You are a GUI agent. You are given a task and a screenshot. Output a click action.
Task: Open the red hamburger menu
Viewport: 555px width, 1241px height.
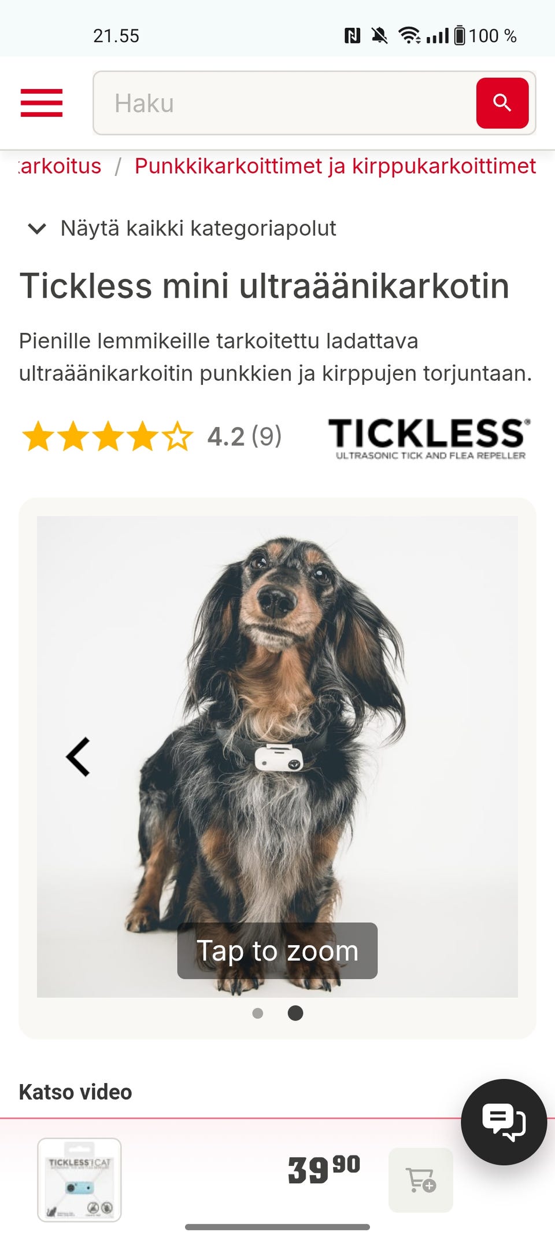[x=42, y=103]
